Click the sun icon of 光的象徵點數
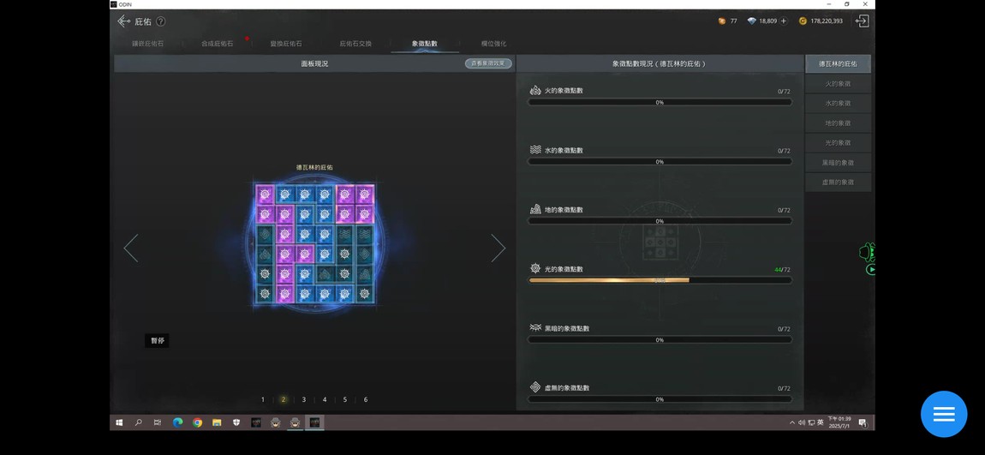Screen dimensions: 985x455 535,268
